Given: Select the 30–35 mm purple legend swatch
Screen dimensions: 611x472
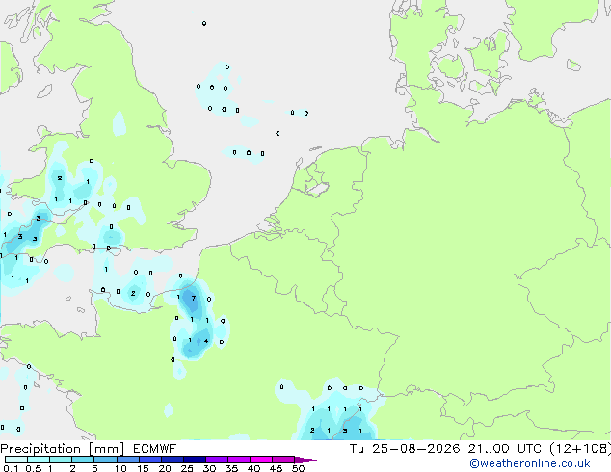Looking at the screenshot, I should pos(216,459).
